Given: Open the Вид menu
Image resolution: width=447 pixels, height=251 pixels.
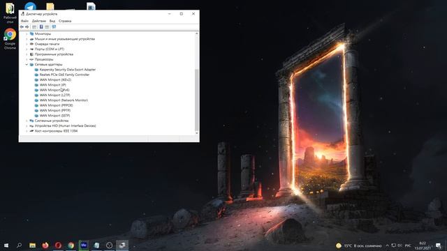Looking at the screenshot, I should (x=52, y=21).
